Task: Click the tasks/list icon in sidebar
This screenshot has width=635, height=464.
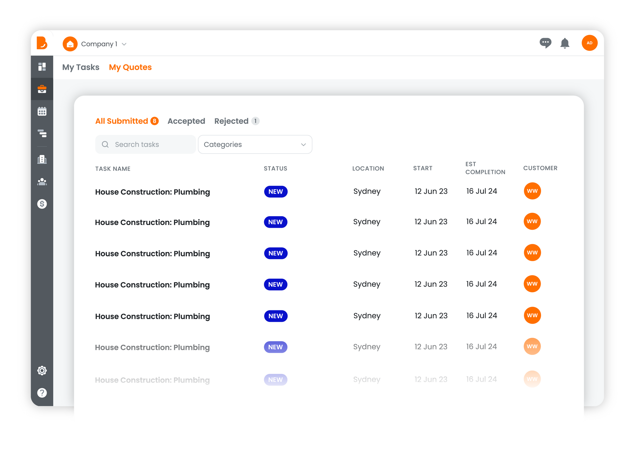Action: 42,133
